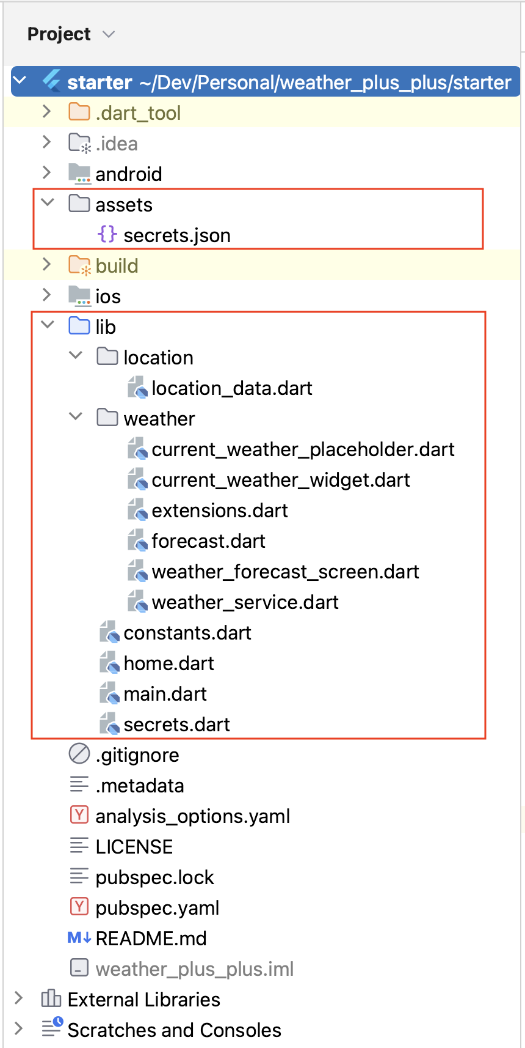Image resolution: width=525 pixels, height=1048 pixels.
Task: Click the android module folder icon
Action: (79, 174)
